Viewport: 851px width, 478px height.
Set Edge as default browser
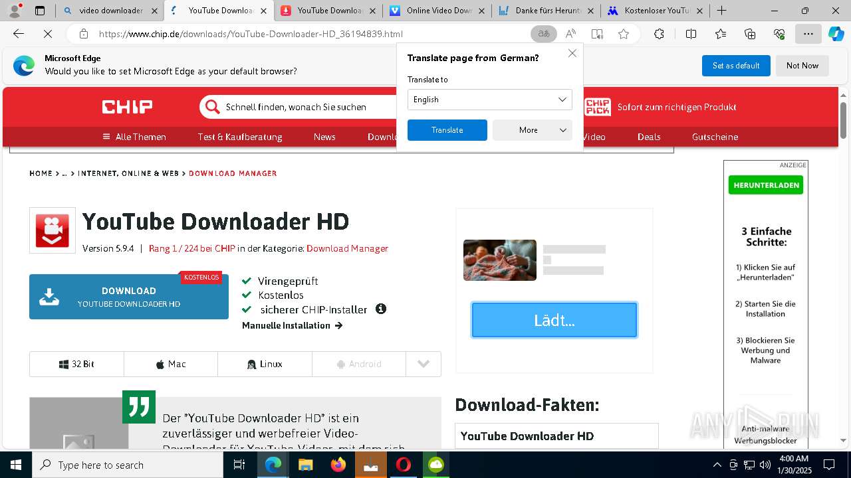point(736,66)
